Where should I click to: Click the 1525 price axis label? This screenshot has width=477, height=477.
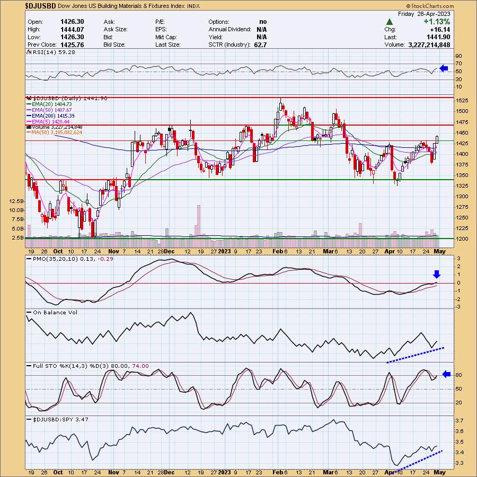click(x=462, y=100)
